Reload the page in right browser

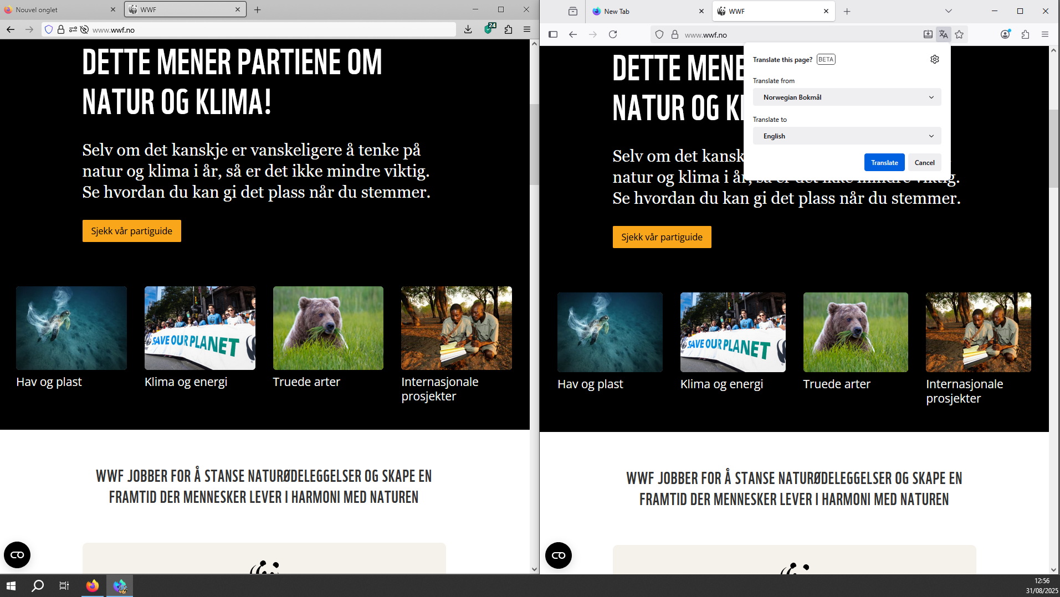[613, 34]
